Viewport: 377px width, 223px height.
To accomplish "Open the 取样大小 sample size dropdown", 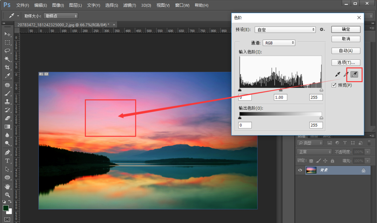I will tap(60, 16).
